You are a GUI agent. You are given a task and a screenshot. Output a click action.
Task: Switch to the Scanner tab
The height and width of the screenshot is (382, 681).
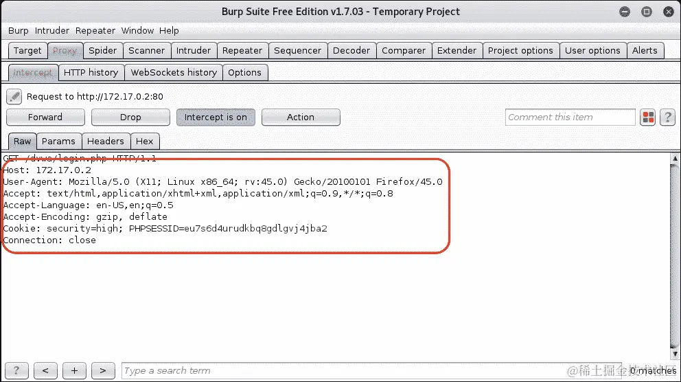pyautogui.click(x=146, y=50)
